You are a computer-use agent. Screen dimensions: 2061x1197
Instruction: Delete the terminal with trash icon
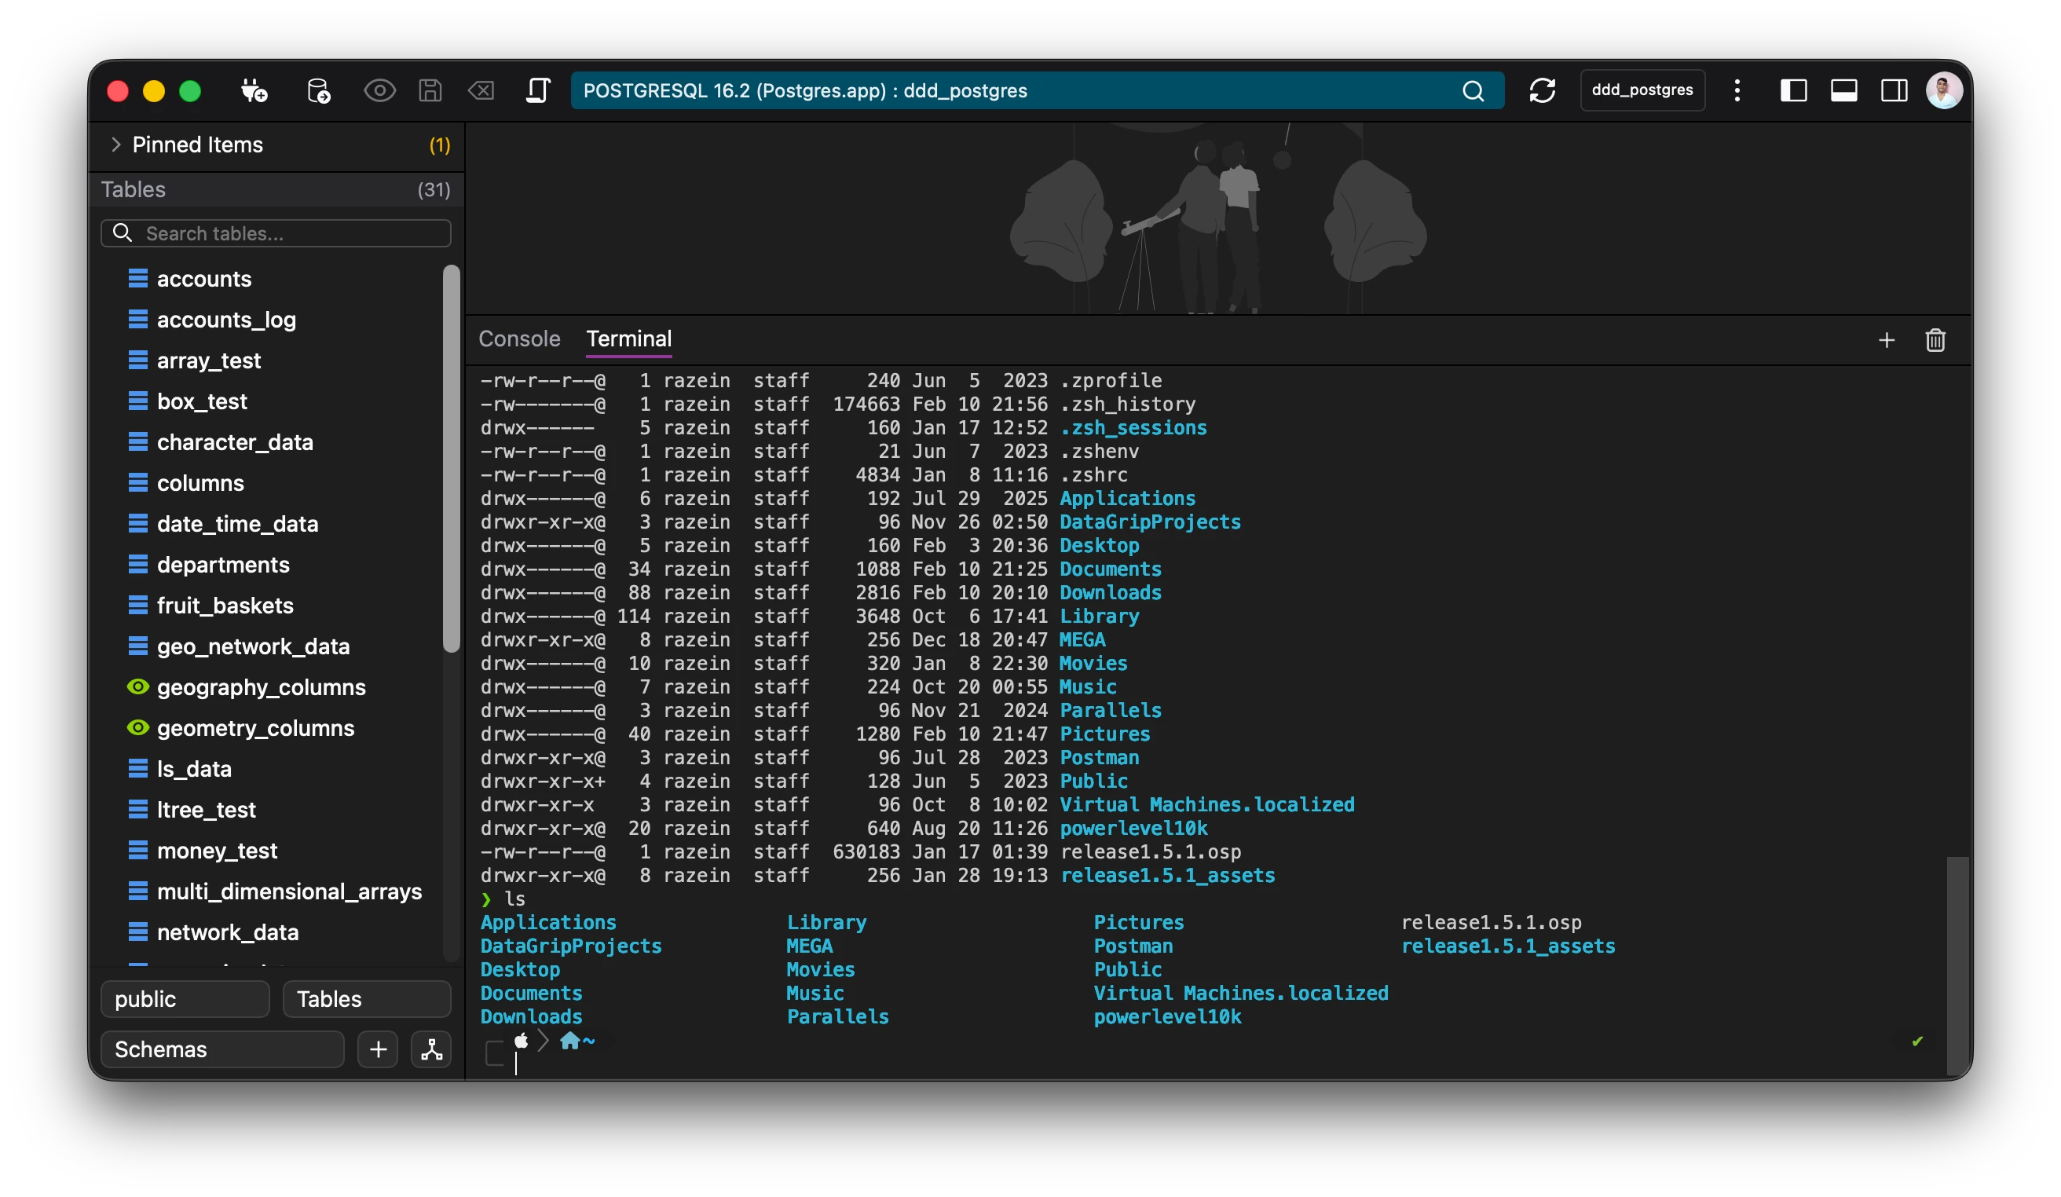1935,340
